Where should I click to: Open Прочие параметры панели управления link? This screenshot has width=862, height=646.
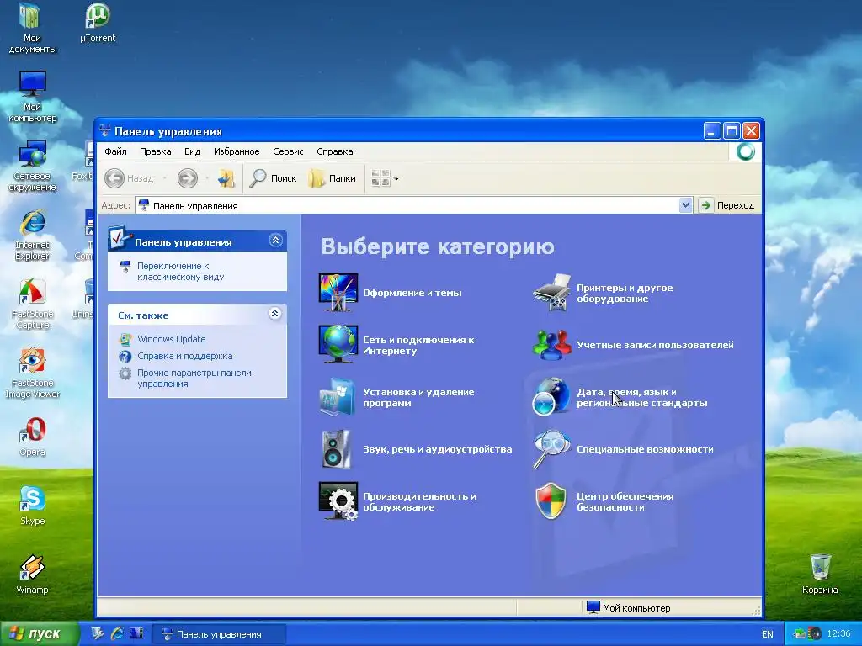[x=194, y=378]
